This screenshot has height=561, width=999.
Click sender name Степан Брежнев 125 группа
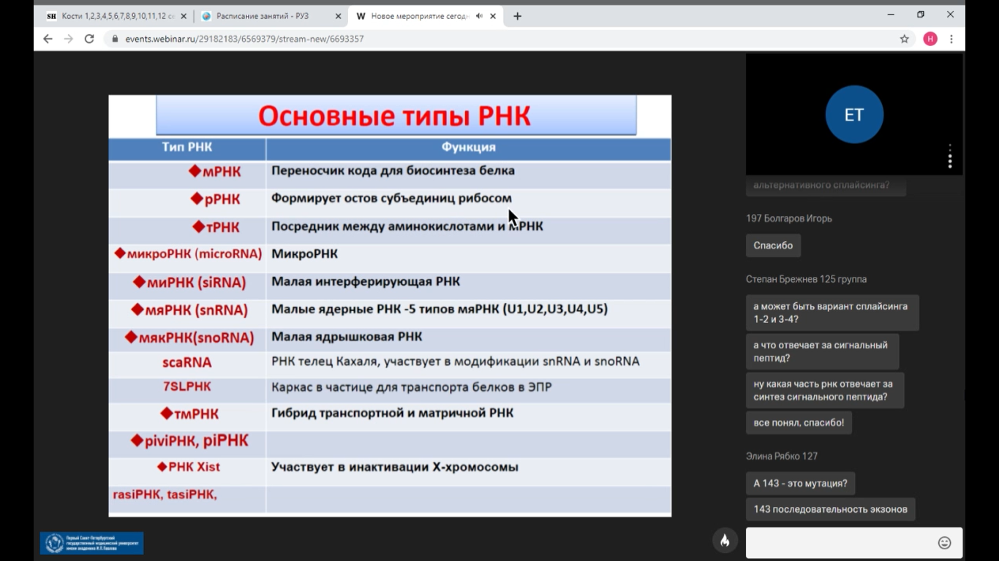[806, 279]
